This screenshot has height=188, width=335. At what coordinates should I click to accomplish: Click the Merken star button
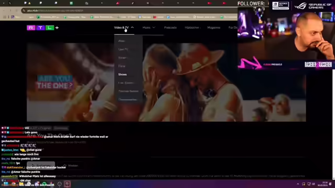coord(71,166)
